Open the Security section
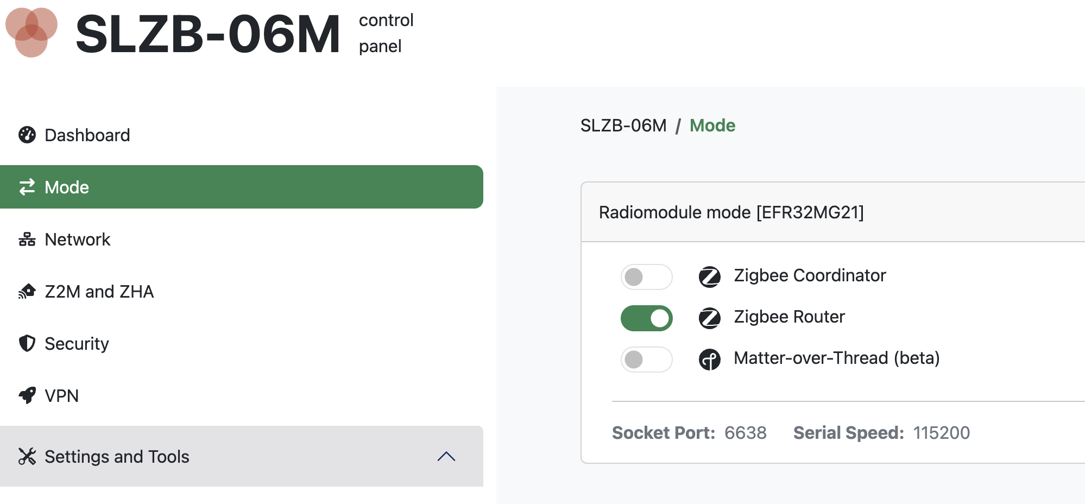The image size is (1085, 504). [x=242, y=343]
